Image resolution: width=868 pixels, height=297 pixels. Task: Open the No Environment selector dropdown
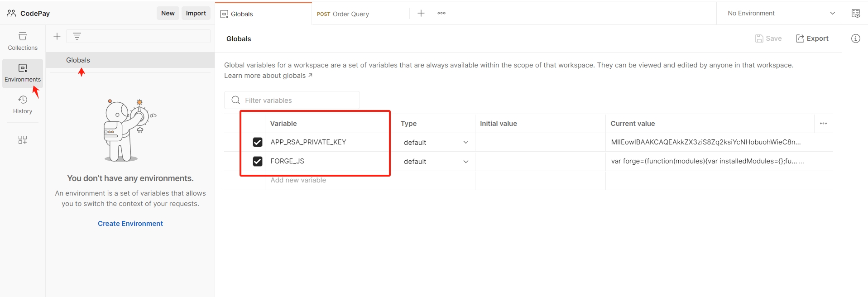(x=781, y=13)
